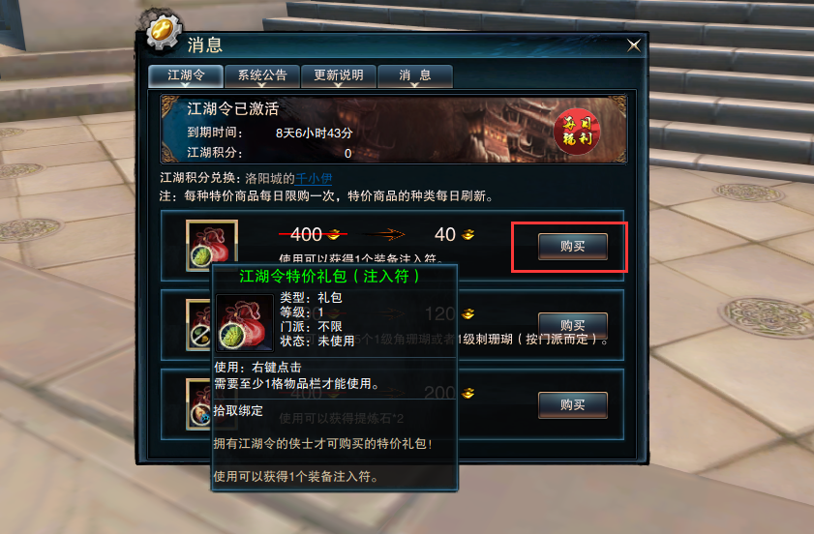Click the gear wrench icon at the window's top-left
This screenshot has height=534, width=814.
164,30
